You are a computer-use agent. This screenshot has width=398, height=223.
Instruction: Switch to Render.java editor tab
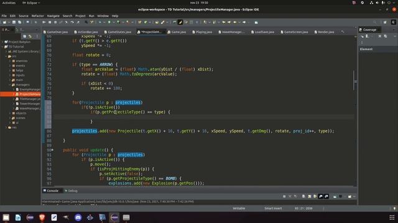pyautogui.click(x=325, y=32)
